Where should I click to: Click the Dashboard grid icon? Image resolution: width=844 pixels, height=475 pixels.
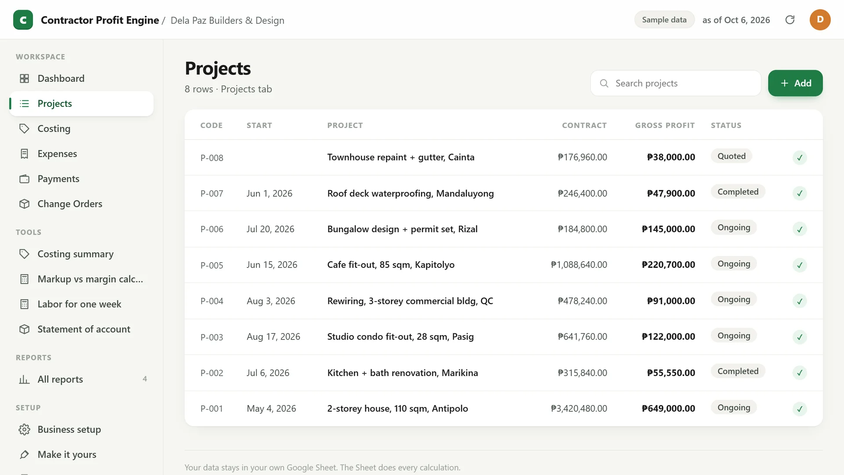click(25, 78)
